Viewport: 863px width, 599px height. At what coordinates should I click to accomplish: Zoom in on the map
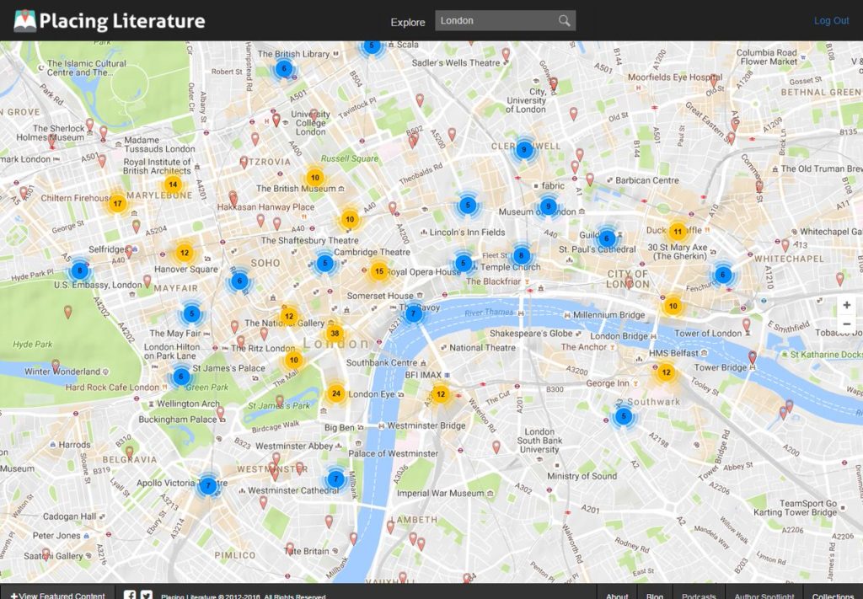[x=846, y=305]
